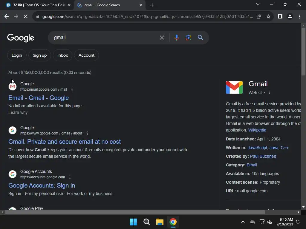Open File Explorer from the taskbar

(x=160, y=222)
